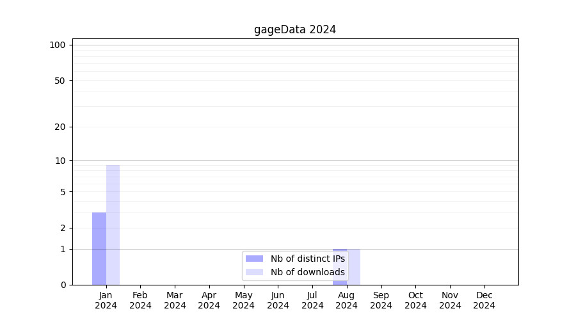Click the Dec 2024 x-axis label

(x=484, y=300)
